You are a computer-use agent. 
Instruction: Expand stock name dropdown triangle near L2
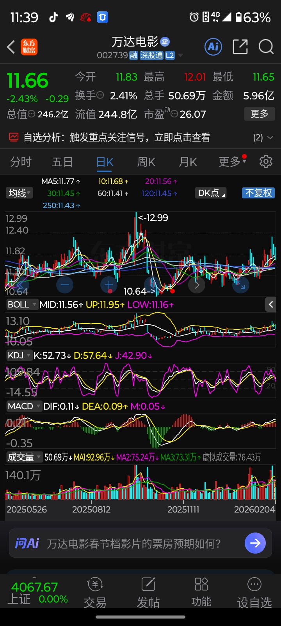click(180, 56)
